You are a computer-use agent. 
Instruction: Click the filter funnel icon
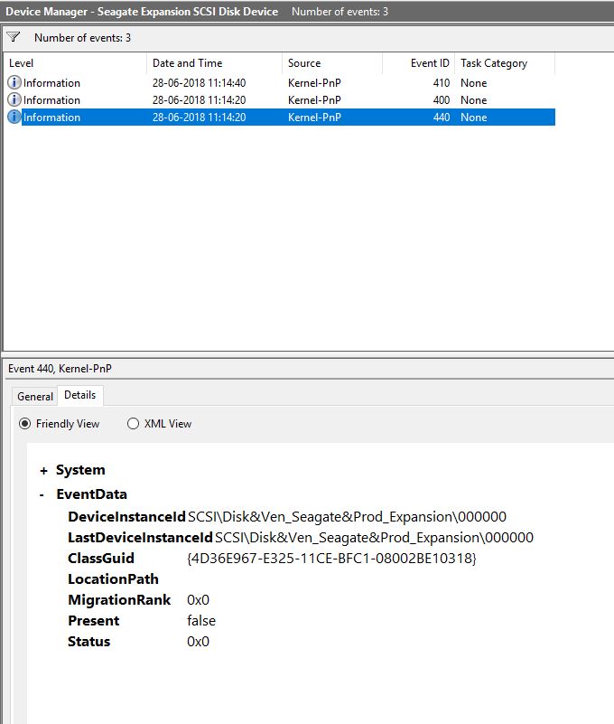14,37
